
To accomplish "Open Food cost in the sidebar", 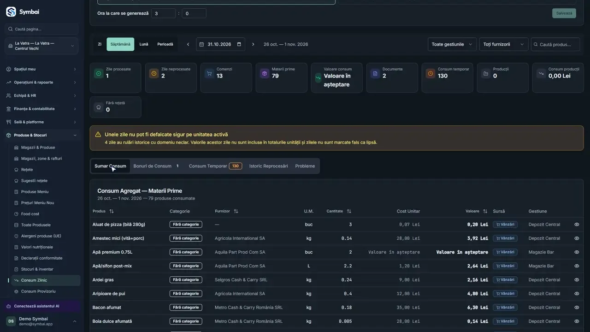I will pos(45,214).
